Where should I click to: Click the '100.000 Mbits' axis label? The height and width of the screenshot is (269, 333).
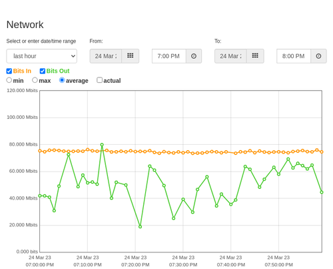22,117
